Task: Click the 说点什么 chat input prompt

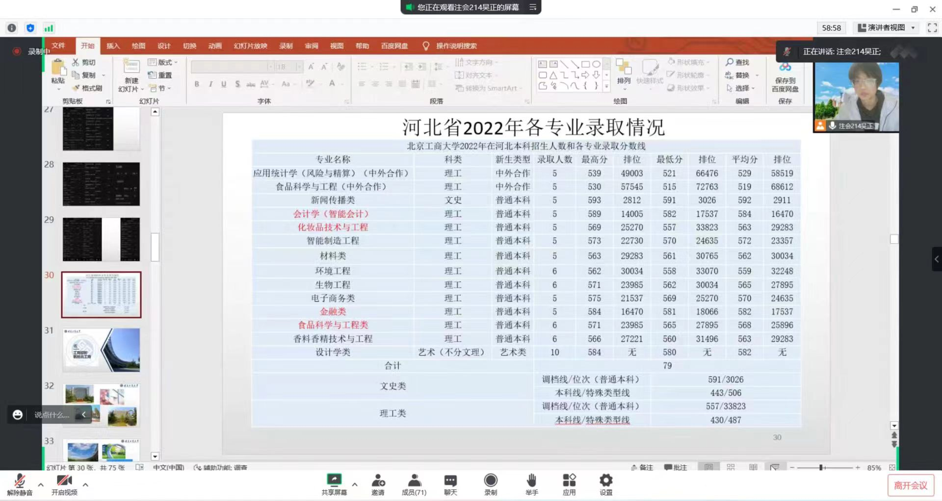Action: tap(51, 415)
